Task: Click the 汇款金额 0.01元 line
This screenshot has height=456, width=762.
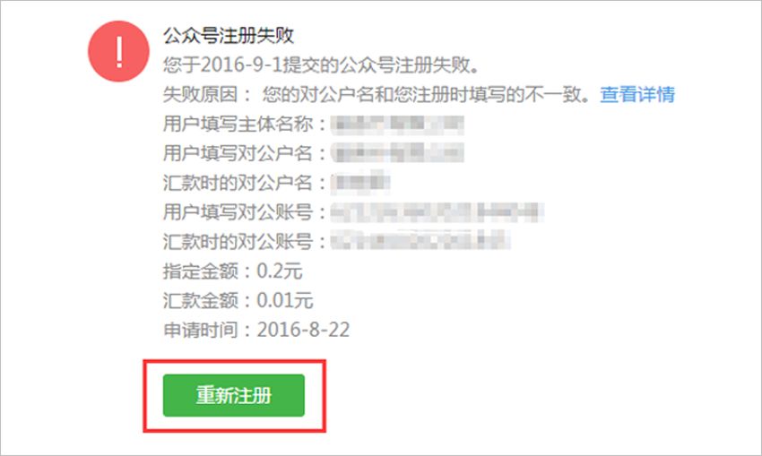Action: [238, 301]
